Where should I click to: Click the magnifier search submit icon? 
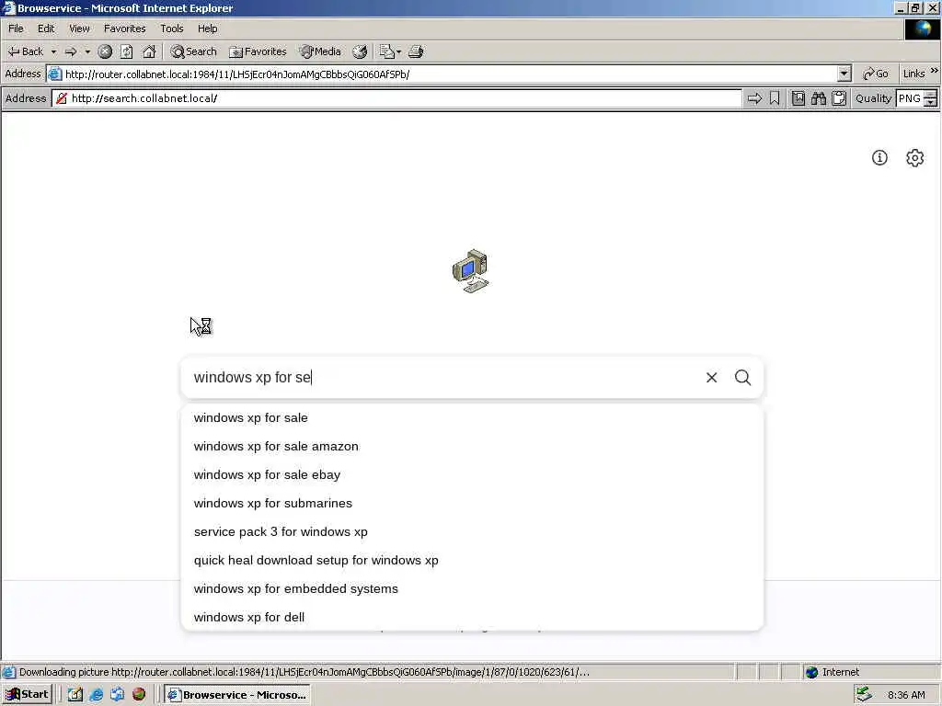coord(743,378)
